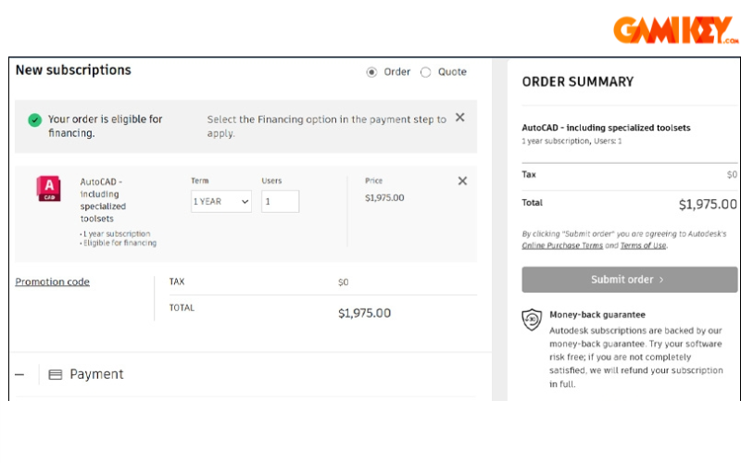
Task: Open the Online Purchase Terms link
Action: coord(562,245)
